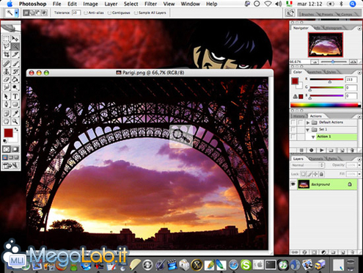
Task: Select the Type tool in toolbox
Action: tap(15, 96)
